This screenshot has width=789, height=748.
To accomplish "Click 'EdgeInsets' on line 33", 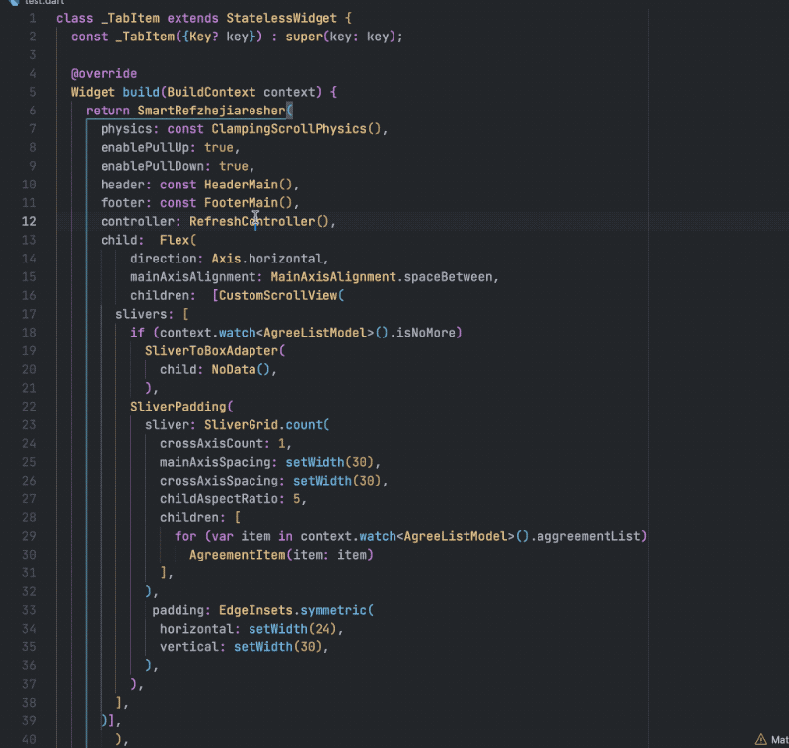I will click(255, 610).
